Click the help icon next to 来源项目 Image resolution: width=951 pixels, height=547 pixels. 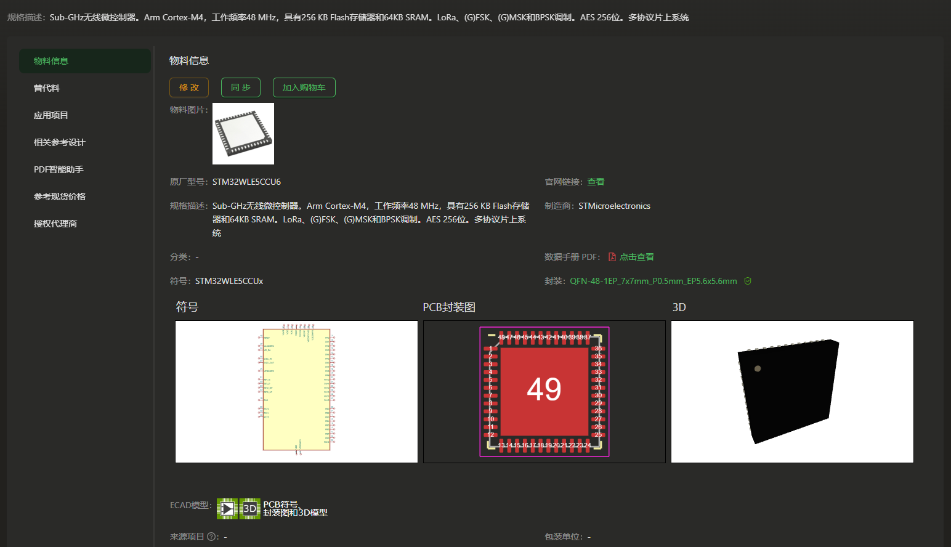pos(211,537)
